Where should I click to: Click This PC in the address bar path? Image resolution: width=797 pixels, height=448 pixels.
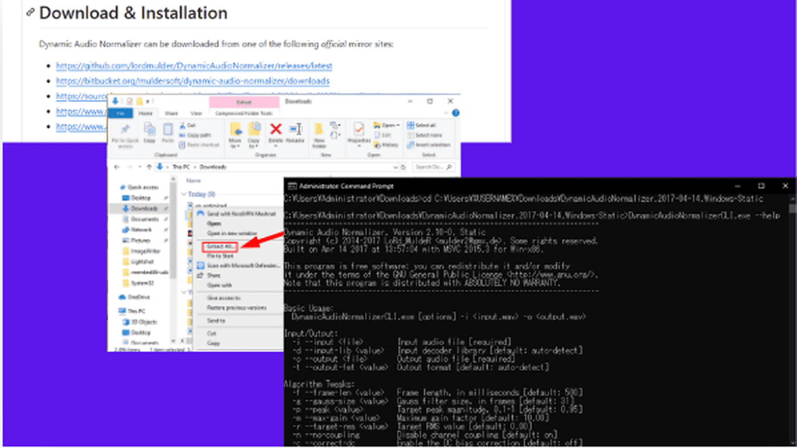(x=181, y=167)
